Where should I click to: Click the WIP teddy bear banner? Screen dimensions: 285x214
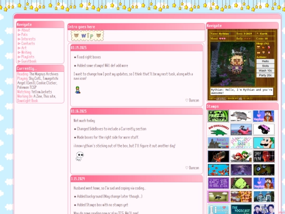pos(88,35)
